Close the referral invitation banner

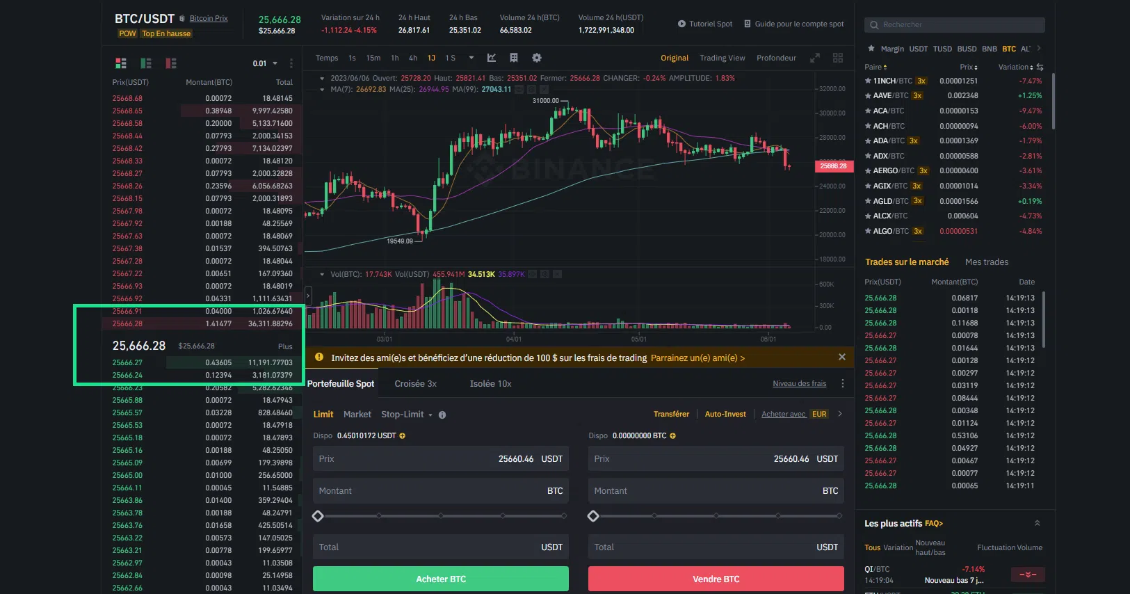click(x=842, y=357)
